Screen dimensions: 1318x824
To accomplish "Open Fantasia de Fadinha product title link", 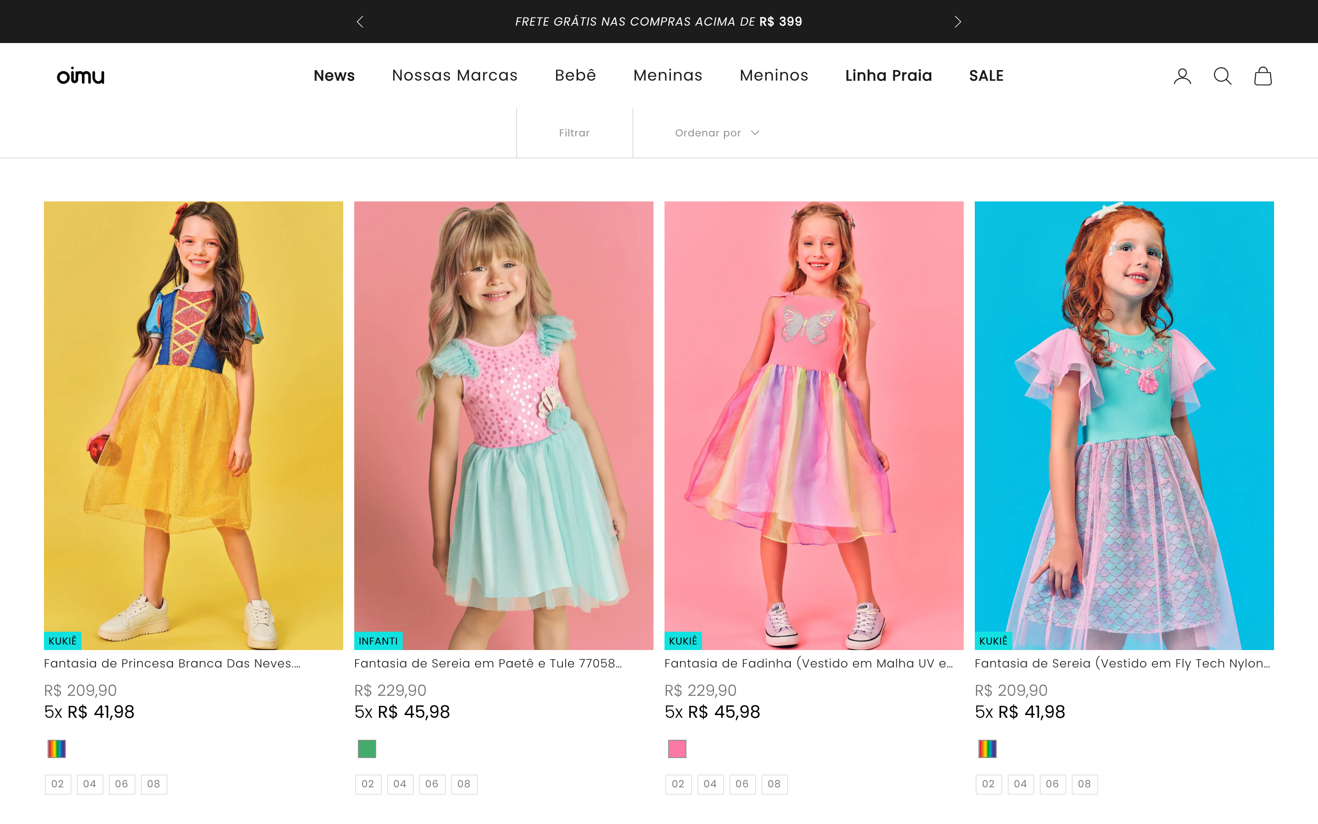I will point(808,663).
